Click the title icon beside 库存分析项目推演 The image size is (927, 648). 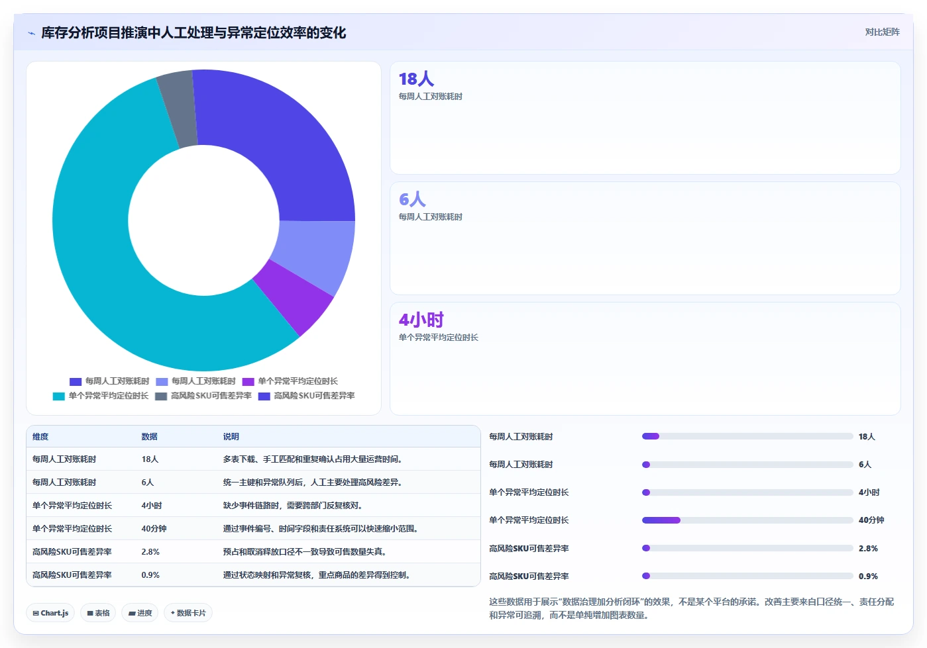pyautogui.click(x=31, y=33)
